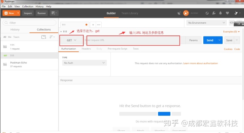This screenshot has height=133, width=244.
Task: Click the settings wrench icon
Action: pyautogui.click(x=214, y=13)
